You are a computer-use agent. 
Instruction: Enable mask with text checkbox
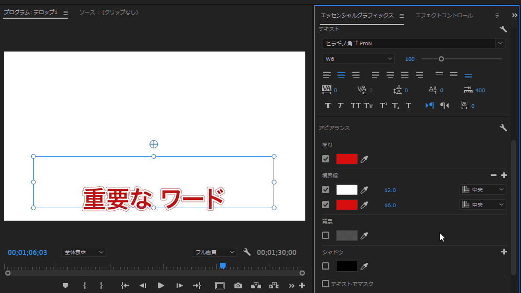point(326,284)
